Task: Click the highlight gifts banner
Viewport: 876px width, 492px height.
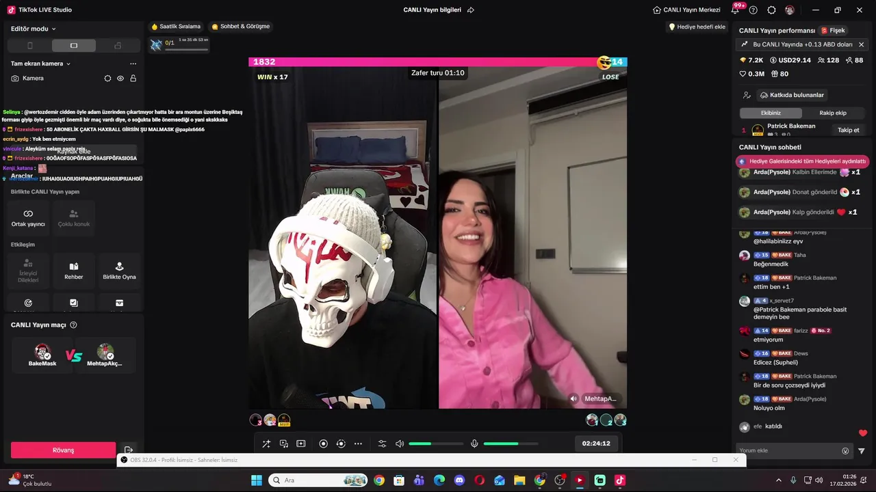Action: (x=802, y=161)
